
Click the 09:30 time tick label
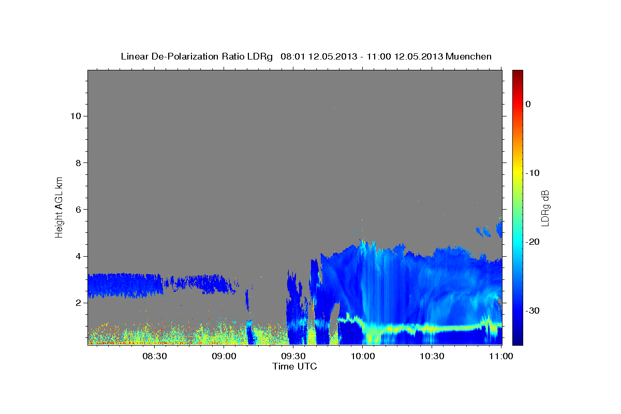293,356
